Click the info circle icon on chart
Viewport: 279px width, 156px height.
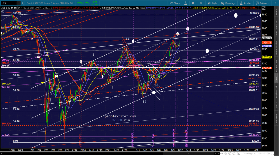pyautogui.click(x=3, y=12)
